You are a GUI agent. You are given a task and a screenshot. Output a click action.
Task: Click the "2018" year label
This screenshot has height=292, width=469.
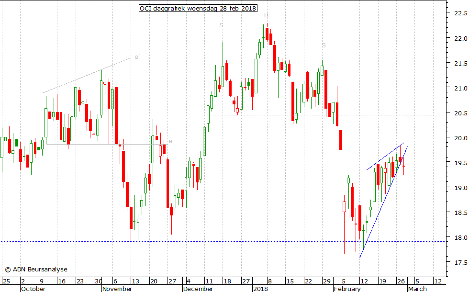point(260,289)
